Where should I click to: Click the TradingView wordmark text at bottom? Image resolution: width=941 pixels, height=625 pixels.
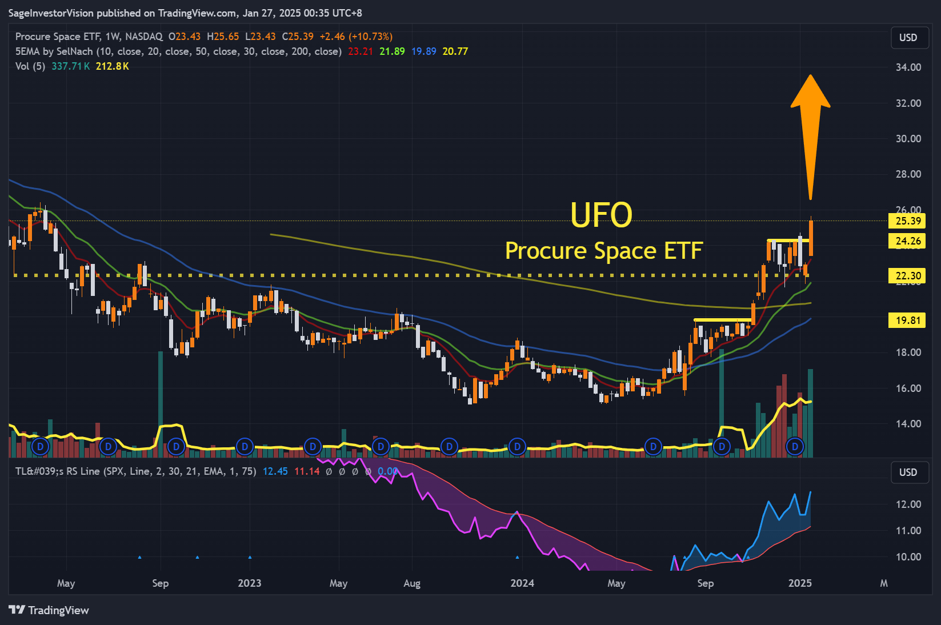(x=59, y=610)
